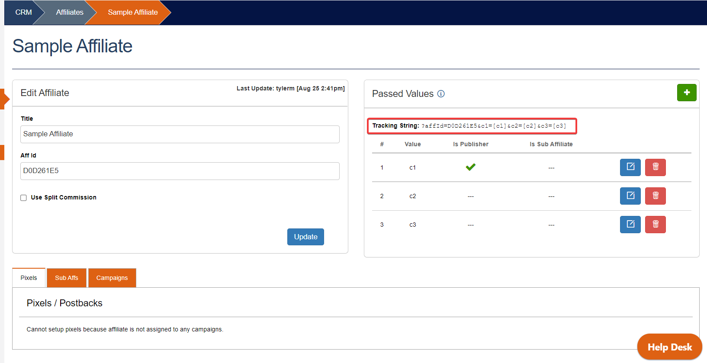The width and height of the screenshot is (707, 363).
Task: Delete the c3 passed value row
Action: point(655,225)
